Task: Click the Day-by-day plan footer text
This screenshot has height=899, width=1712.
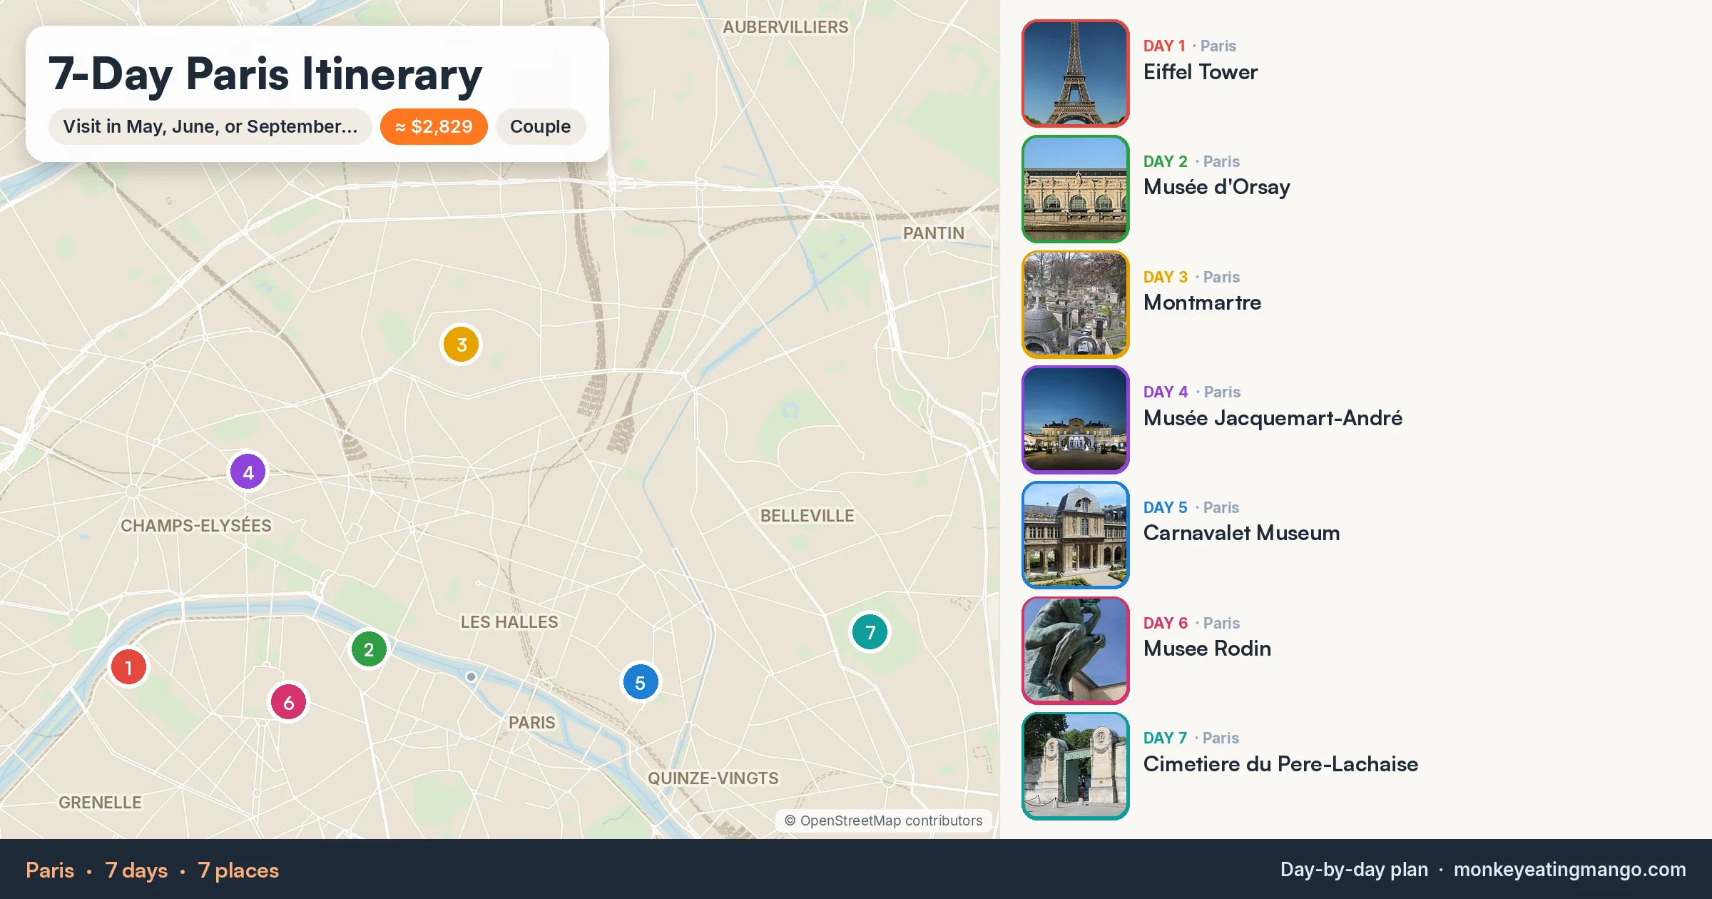Action: (1354, 870)
